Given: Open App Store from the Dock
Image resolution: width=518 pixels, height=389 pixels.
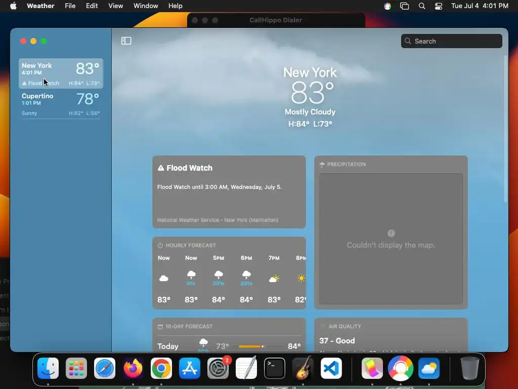Looking at the screenshot, I should coord(190,368).
